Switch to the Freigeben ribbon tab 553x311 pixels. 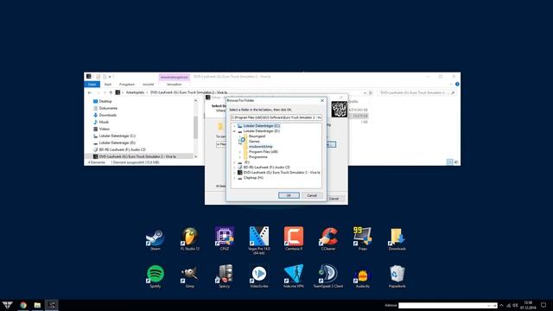click(x=127, y=85)
